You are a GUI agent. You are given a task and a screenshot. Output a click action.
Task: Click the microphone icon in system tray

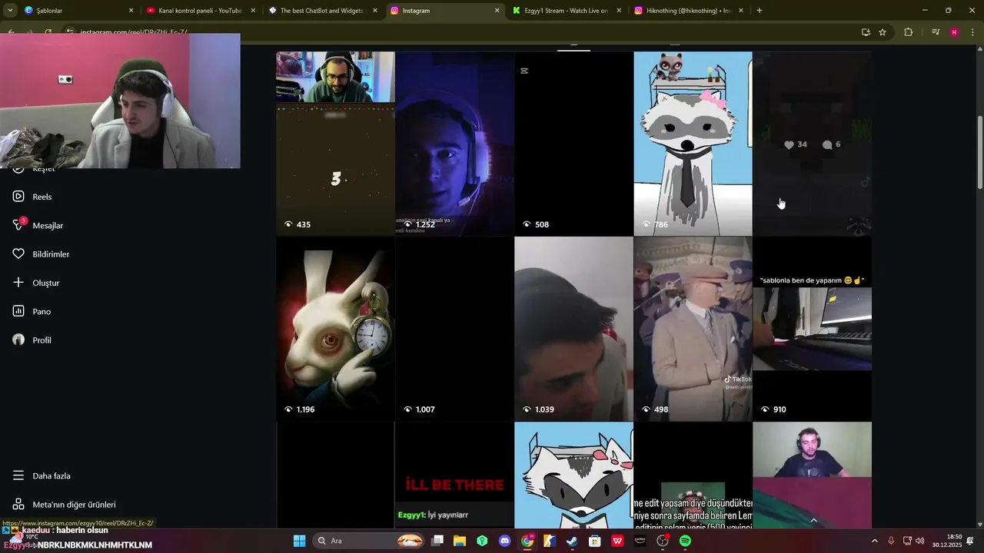point(891,541)
